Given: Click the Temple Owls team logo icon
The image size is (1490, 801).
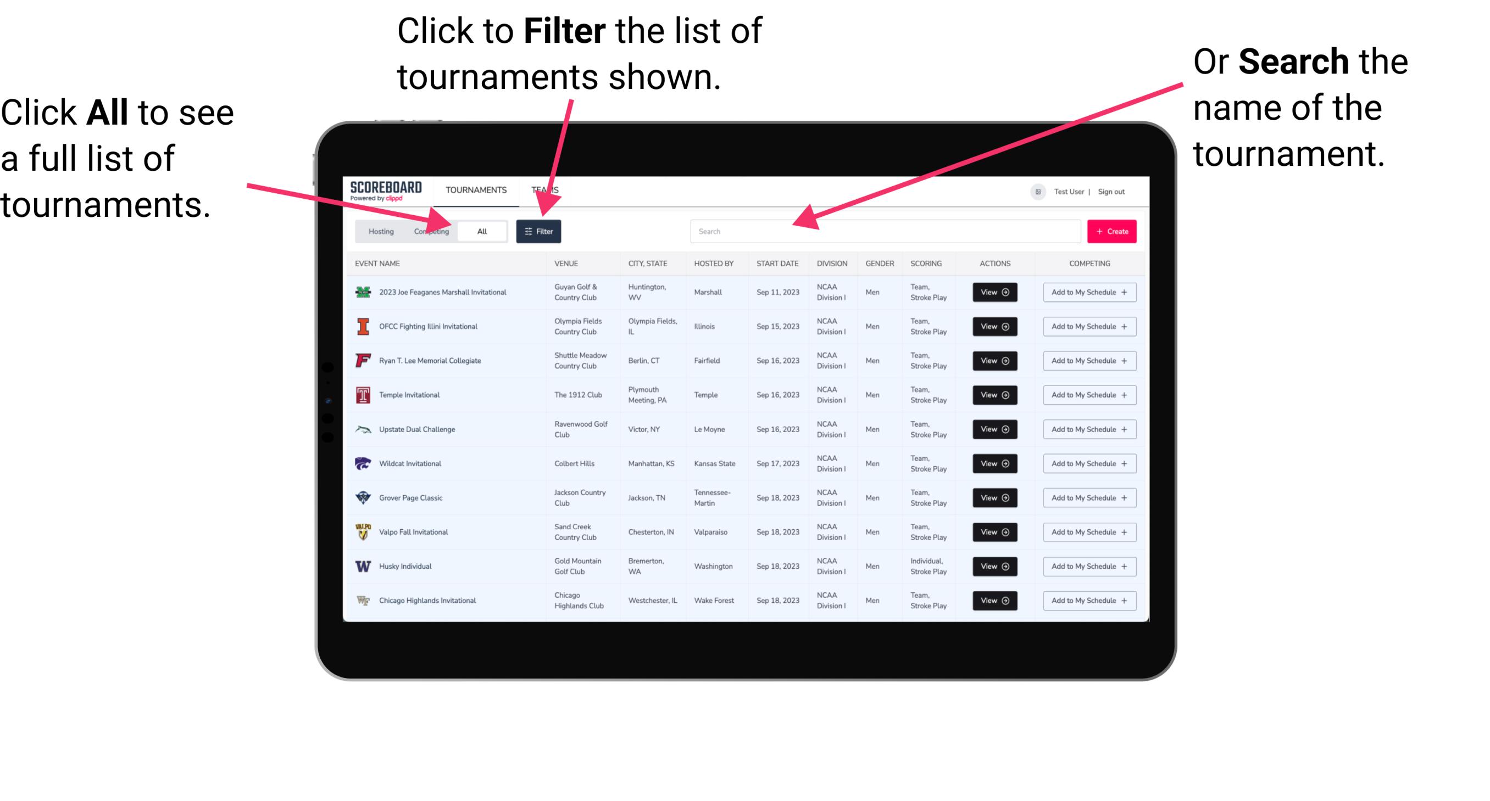Looking at the screenshot, I should pos(362,395).
